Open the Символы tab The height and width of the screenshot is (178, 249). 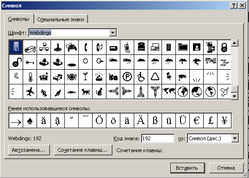click(x=19, y=19)
